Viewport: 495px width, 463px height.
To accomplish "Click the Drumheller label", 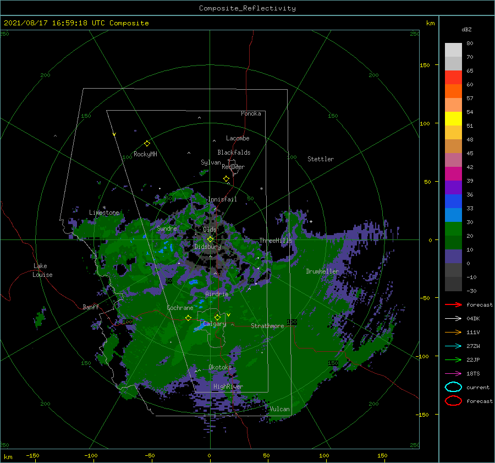I will coord(322,271).
